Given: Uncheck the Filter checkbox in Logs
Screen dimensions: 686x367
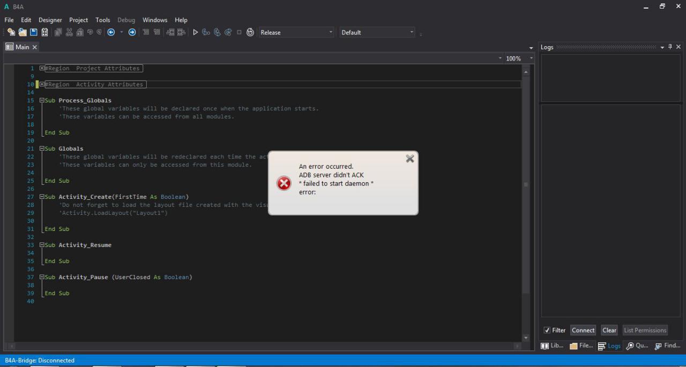Looking at the screenshot, I should [x=547, y=331].
